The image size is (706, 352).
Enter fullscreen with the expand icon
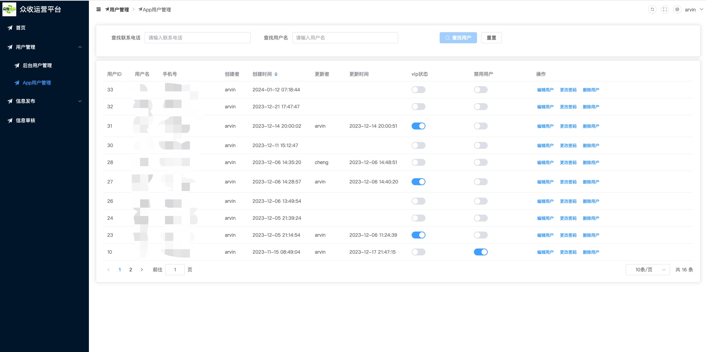(x=665, y=9)
